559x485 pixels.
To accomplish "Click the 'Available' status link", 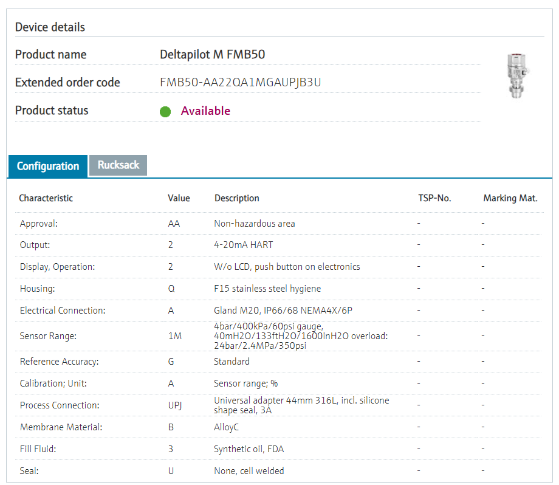I will tap(205, 111).
